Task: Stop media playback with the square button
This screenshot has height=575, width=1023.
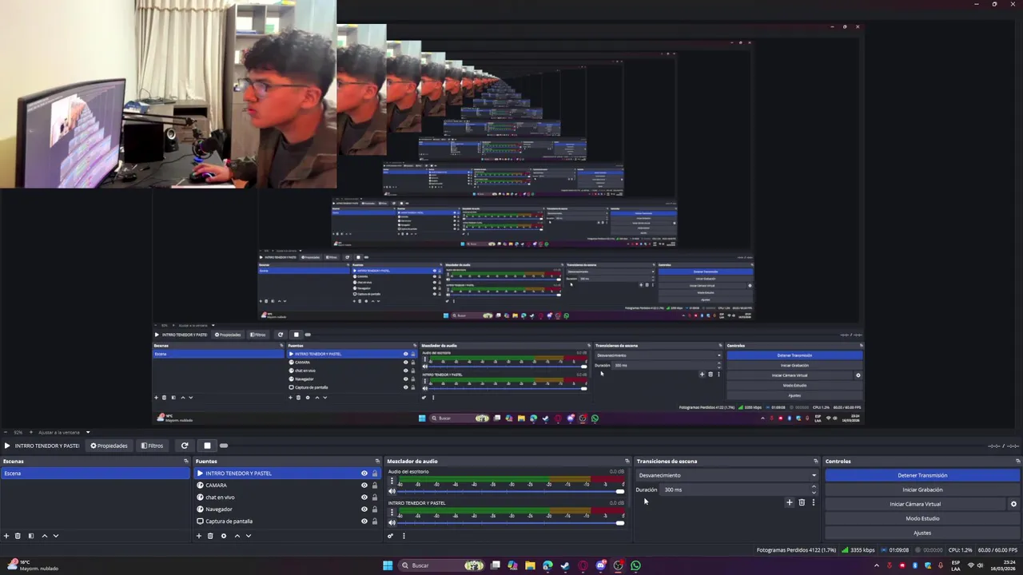Action: (207, 446)
